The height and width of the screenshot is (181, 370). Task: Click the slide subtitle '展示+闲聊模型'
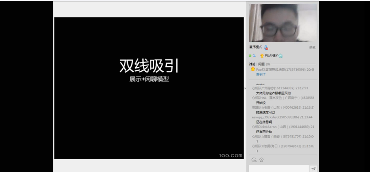point(149,79)
